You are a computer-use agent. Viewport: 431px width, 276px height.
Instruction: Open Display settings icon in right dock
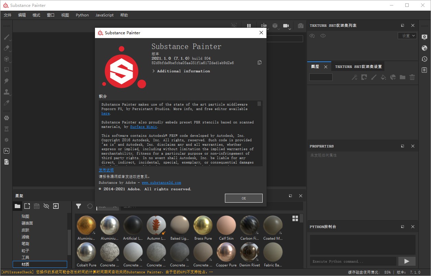click(424, 37)
